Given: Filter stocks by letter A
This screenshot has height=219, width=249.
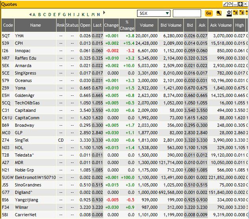Looking at the screenshot, I should [x=34, y=15].
